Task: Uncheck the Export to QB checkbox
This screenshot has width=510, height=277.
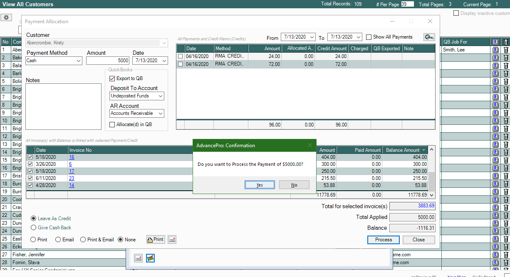Action: point(112,78)
